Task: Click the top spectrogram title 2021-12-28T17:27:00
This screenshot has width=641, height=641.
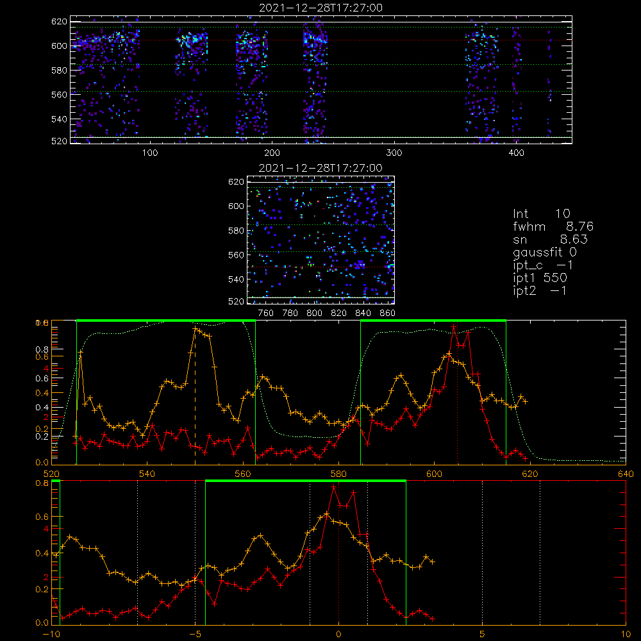Action: (x=320, y=8)
